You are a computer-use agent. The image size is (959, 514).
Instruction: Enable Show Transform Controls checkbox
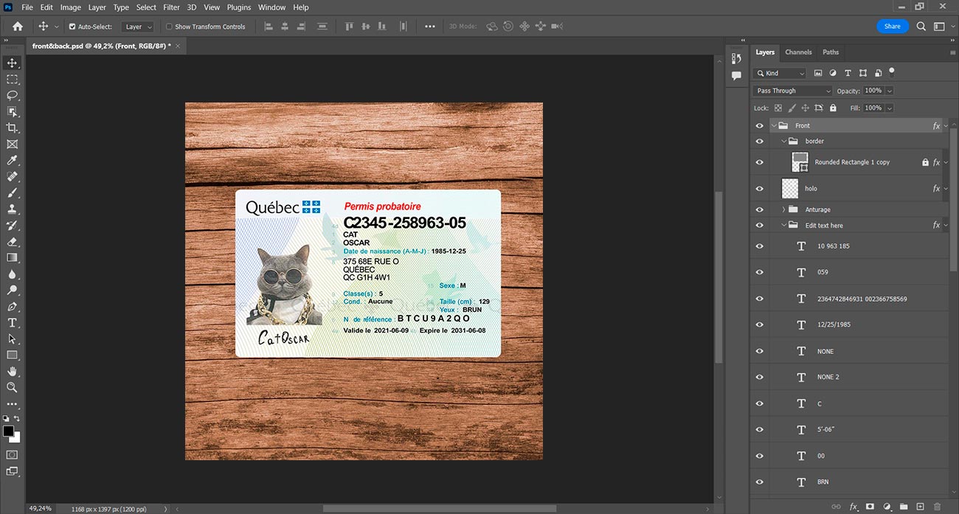click(169, 27)
